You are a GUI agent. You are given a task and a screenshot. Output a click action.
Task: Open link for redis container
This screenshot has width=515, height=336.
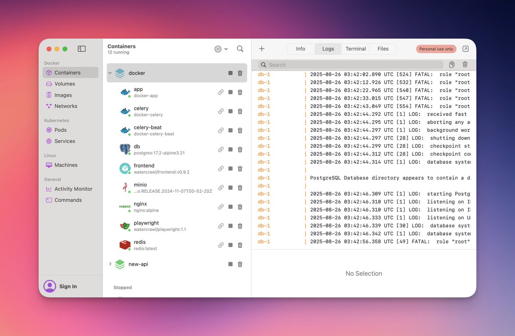(x=221, y=245)
